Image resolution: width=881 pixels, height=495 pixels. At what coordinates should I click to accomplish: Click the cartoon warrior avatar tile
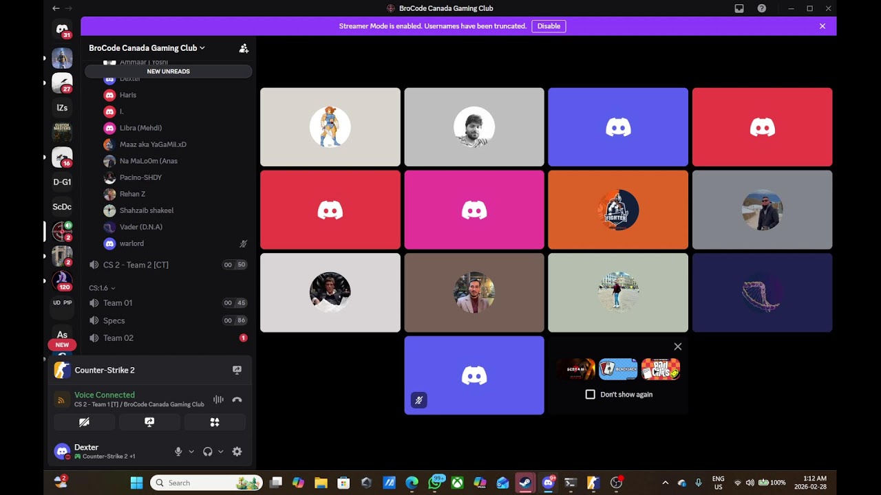point(330,127)
